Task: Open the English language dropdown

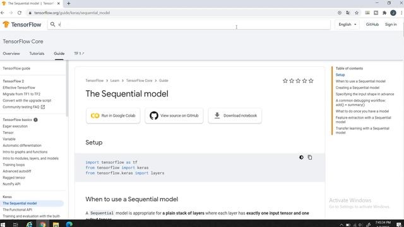Action: click(x=347, y=25)
